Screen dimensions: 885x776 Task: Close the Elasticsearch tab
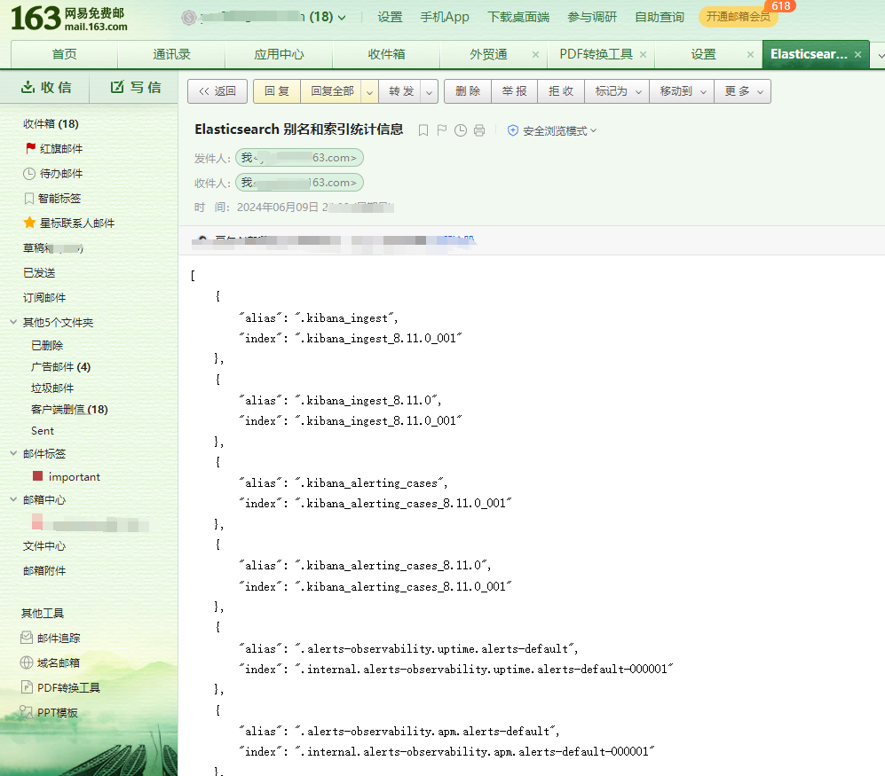857,55
